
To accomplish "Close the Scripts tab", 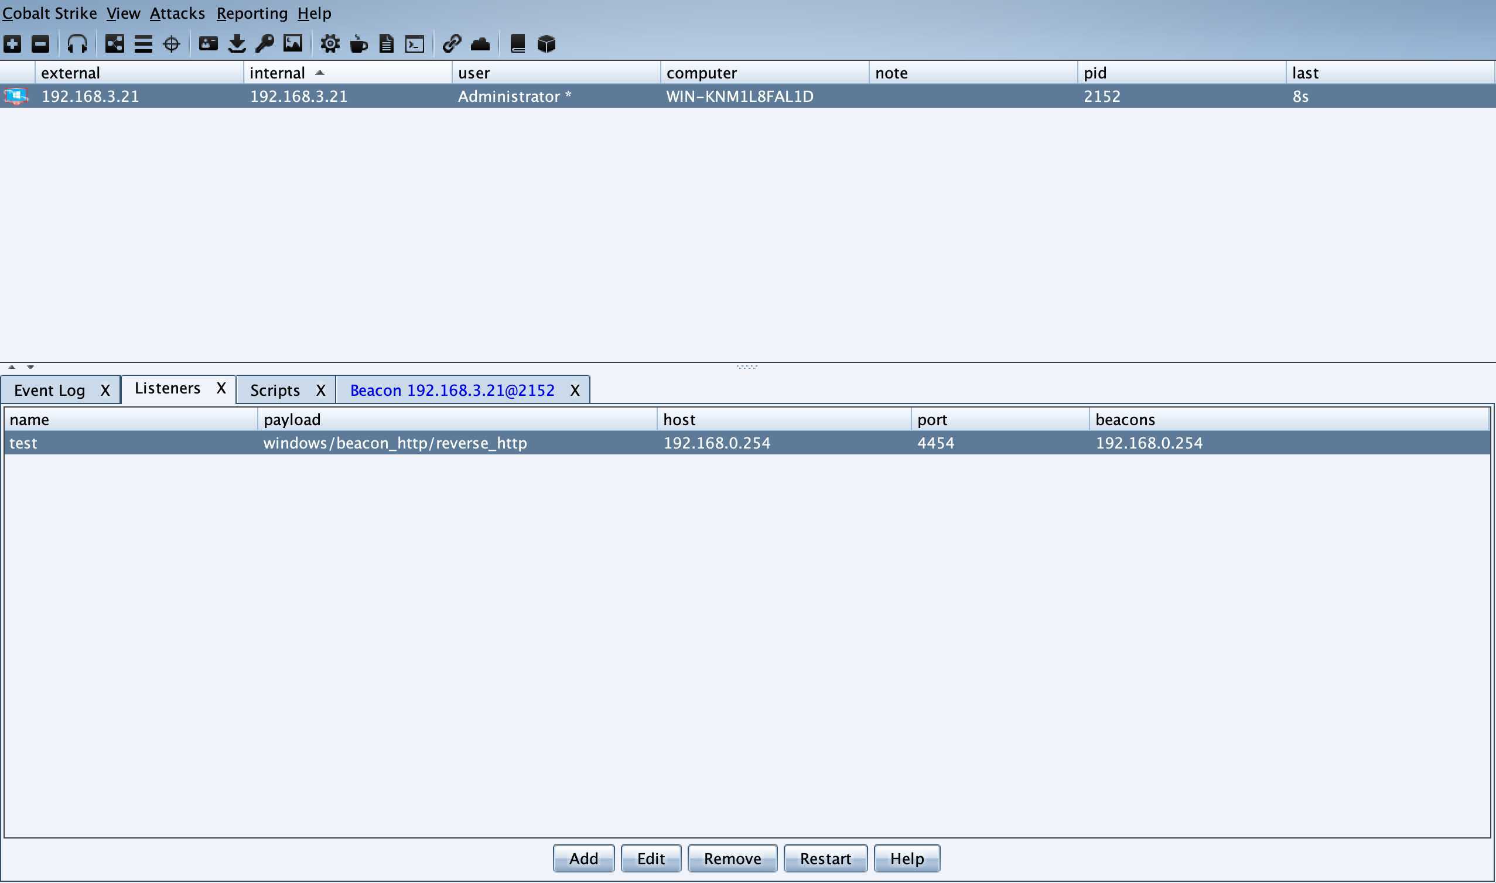I will (321, 391).
